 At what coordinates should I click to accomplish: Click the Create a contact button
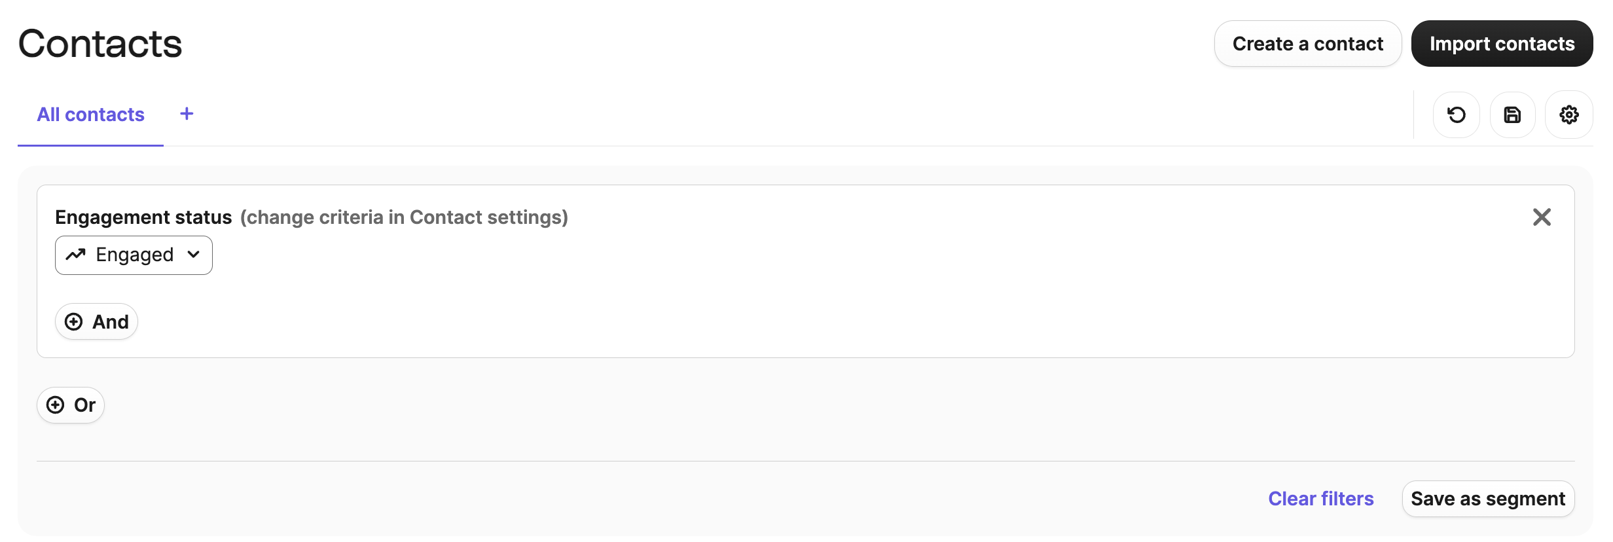pos(1307,44)
